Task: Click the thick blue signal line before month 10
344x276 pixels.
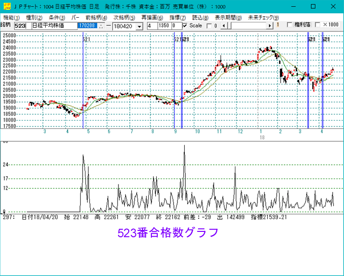Action: (x=182, y=80)
